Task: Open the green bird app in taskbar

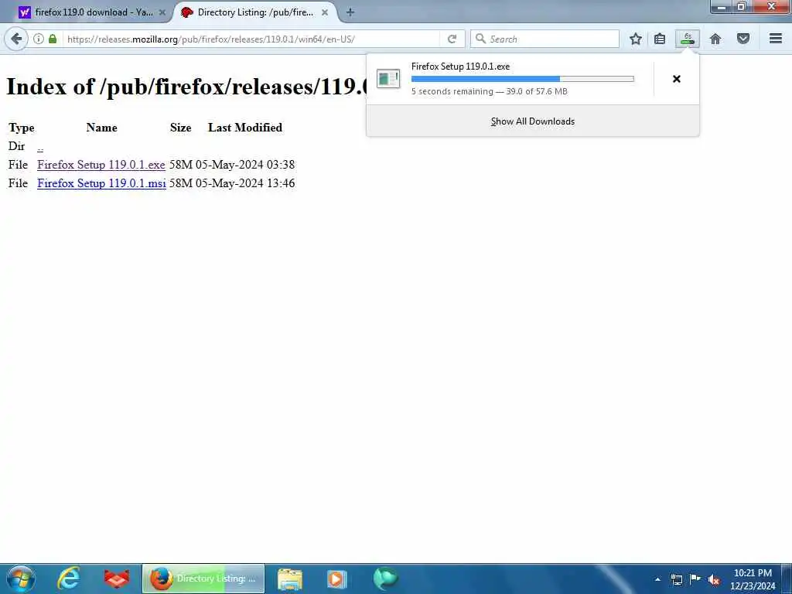Action: click(386, 579)
